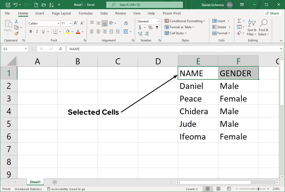
Task: Open the Conditional Formatting dropdown
Action: tap(185, 21)
